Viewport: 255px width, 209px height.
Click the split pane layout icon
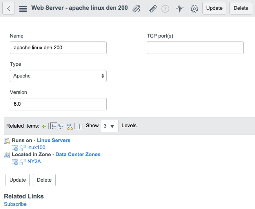pos(80,126)
